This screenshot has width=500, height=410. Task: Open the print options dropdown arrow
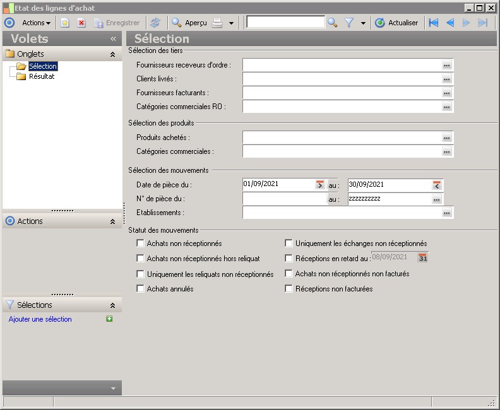click(232, 23)
